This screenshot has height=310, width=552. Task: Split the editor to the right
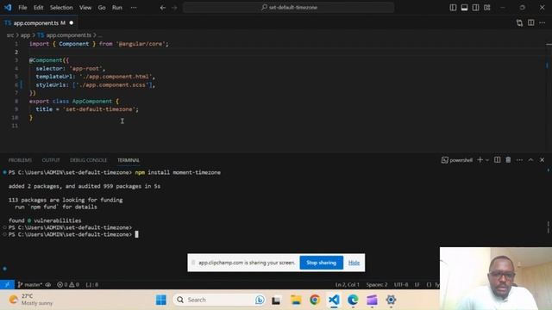click(x=531, y=23)
